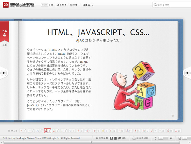Click the magnifying glass search icon

[x=155, y=5]
